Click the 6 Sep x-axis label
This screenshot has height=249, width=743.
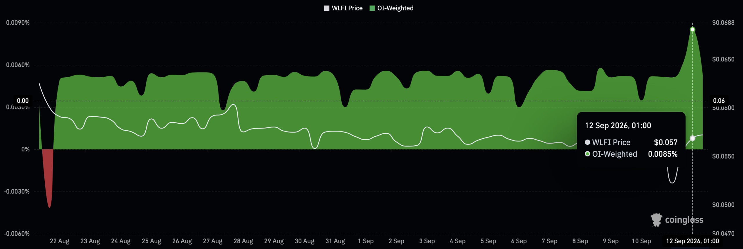tap(519, 241)
